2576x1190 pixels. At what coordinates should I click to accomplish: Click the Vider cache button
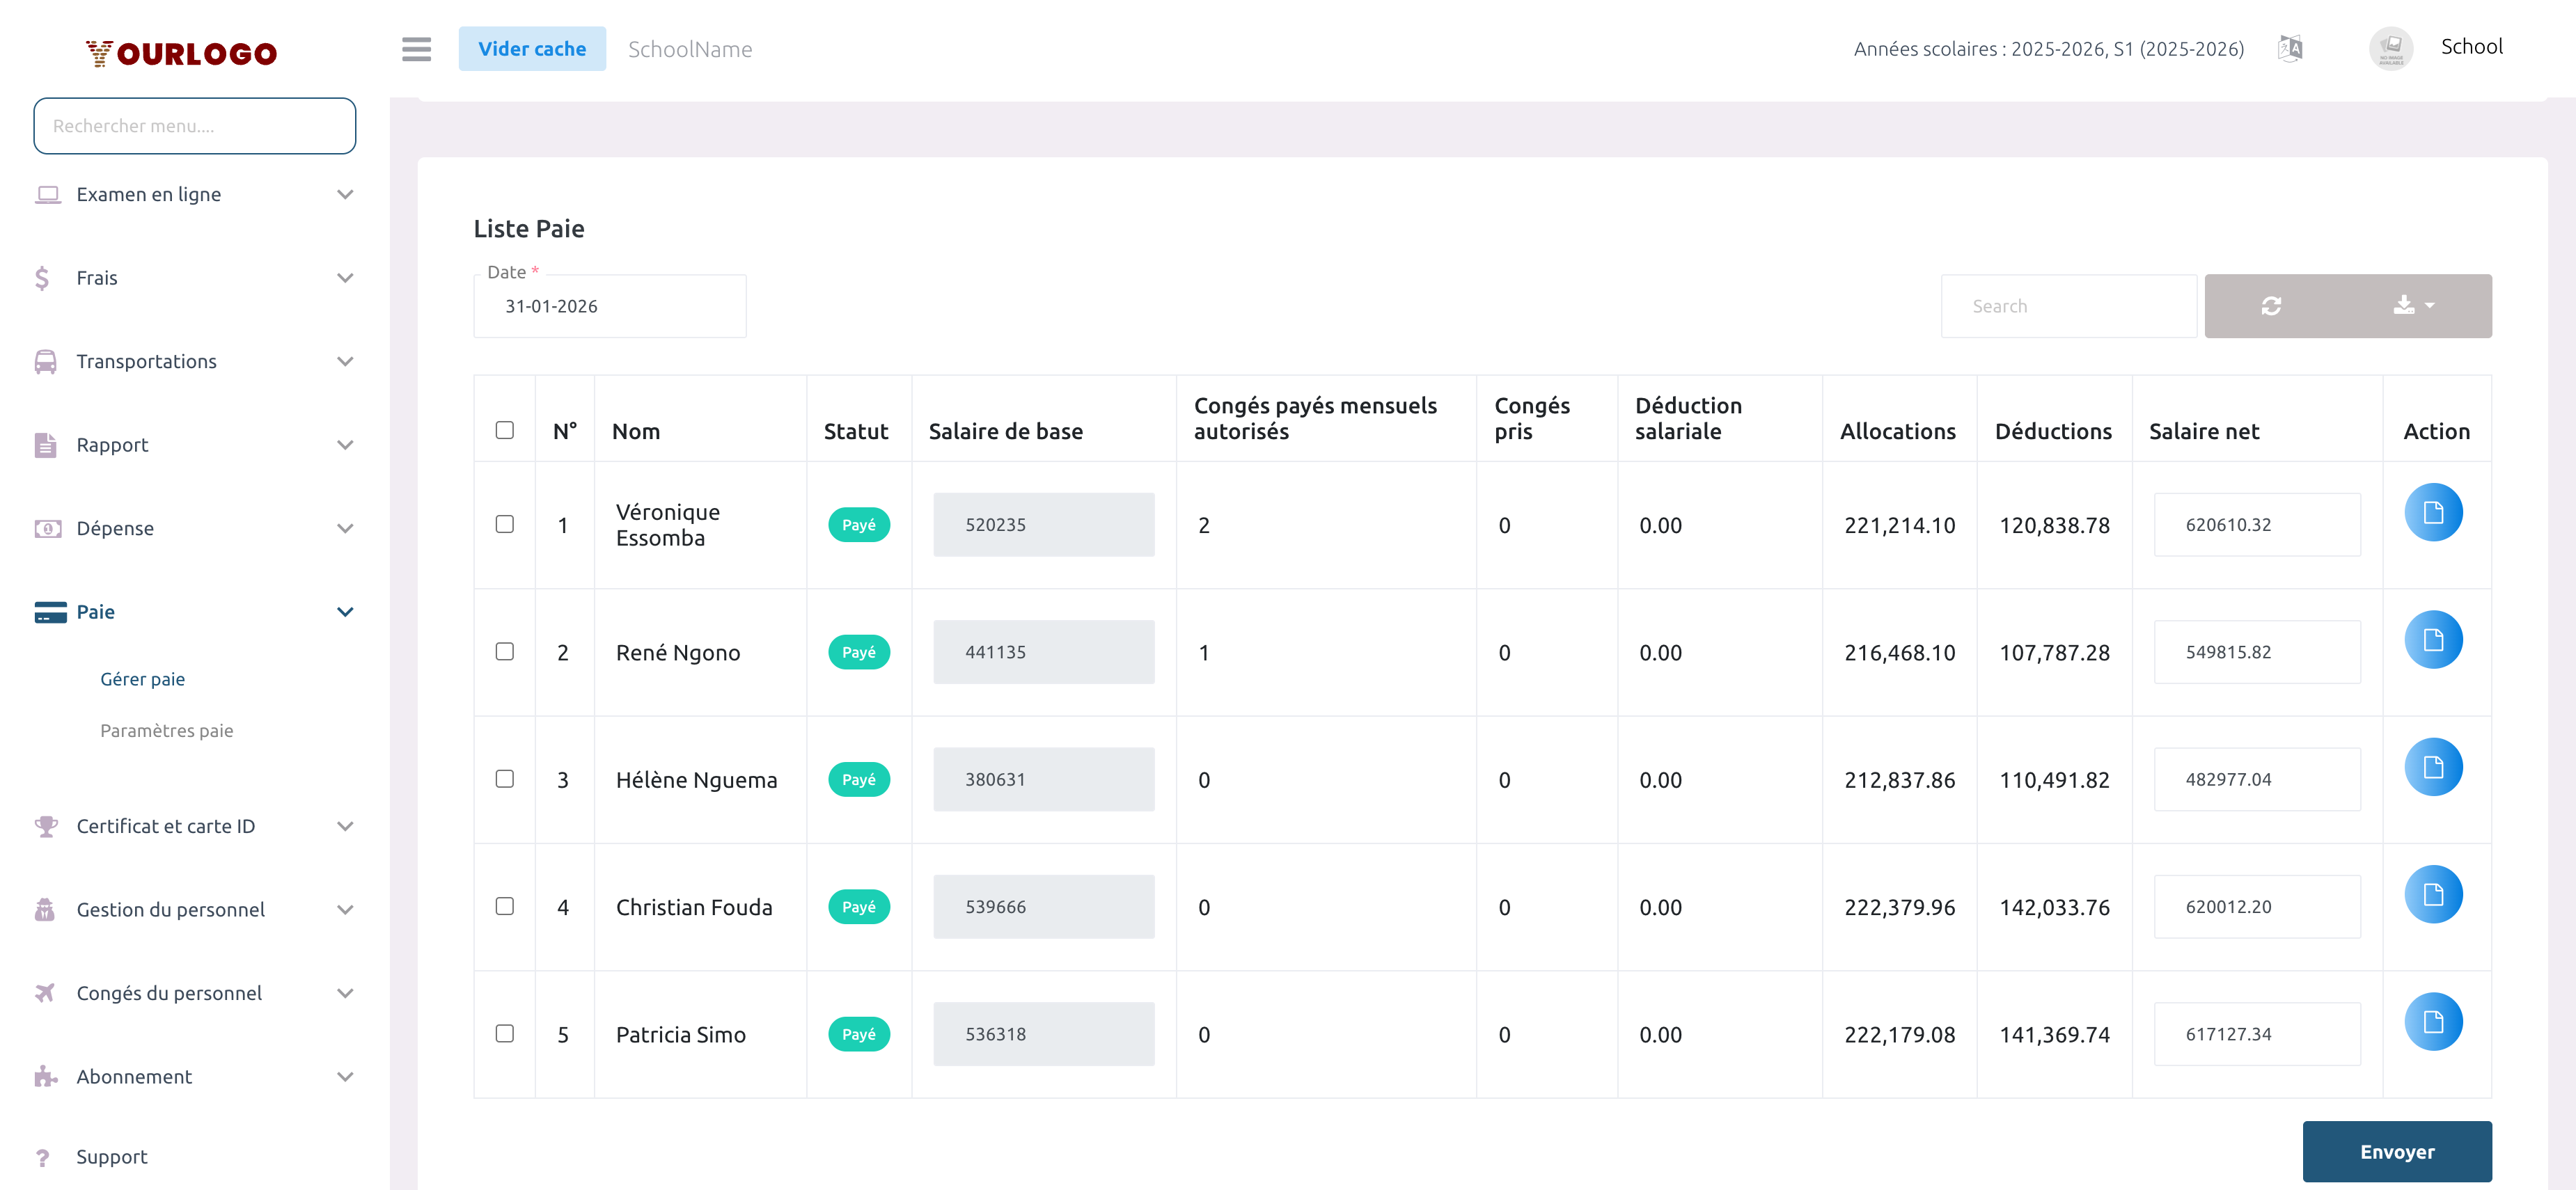click(531, 49)
